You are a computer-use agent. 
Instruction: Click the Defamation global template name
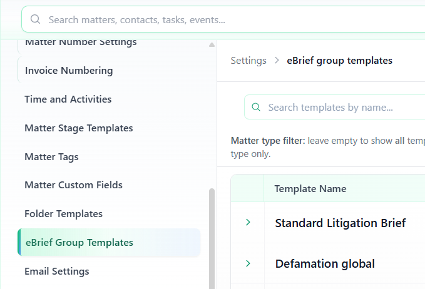tap(325, 264)
